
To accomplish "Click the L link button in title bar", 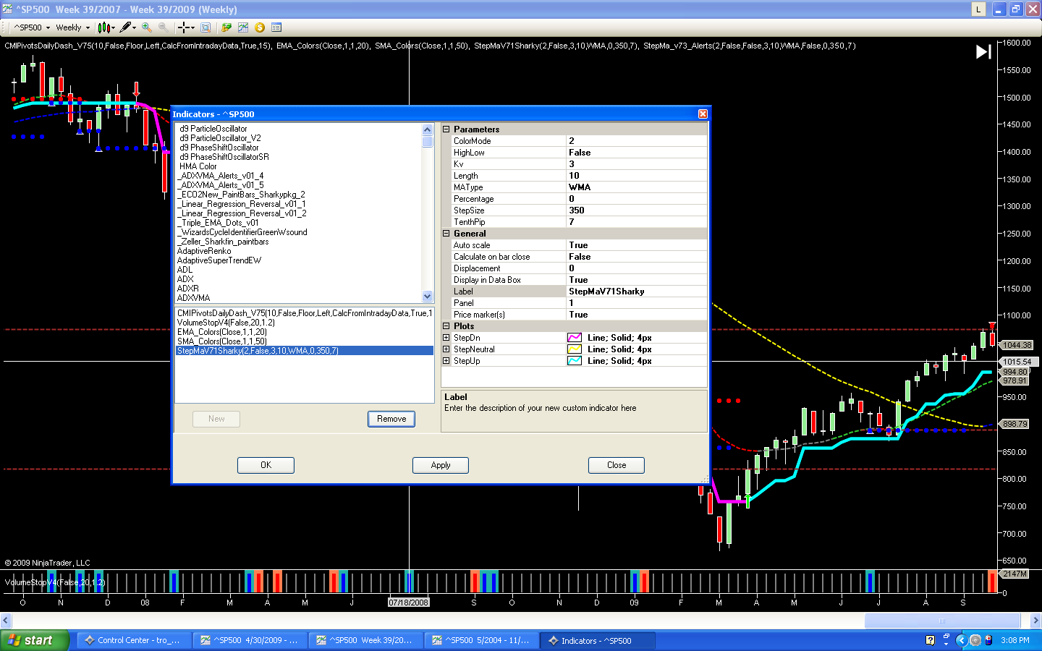I will [978, 9].
